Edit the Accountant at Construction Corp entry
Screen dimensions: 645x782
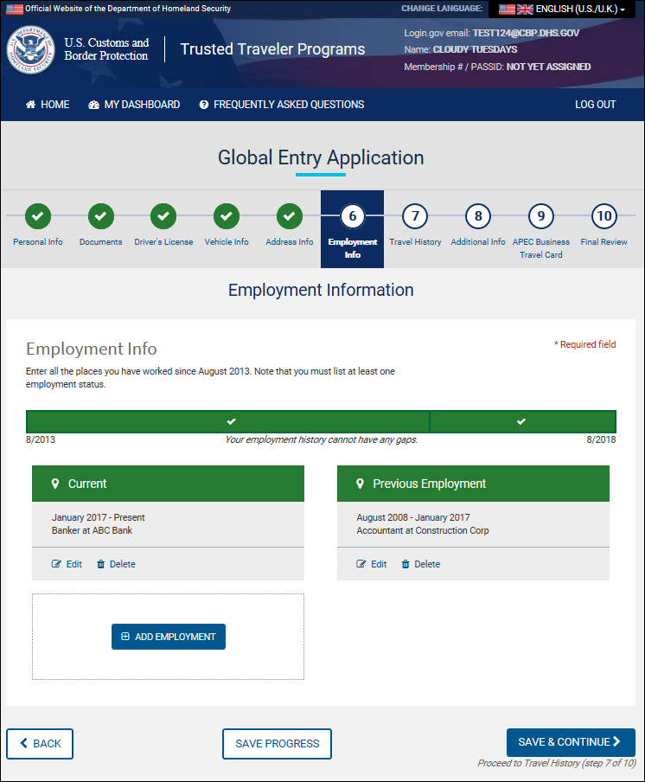click(371, 564)
